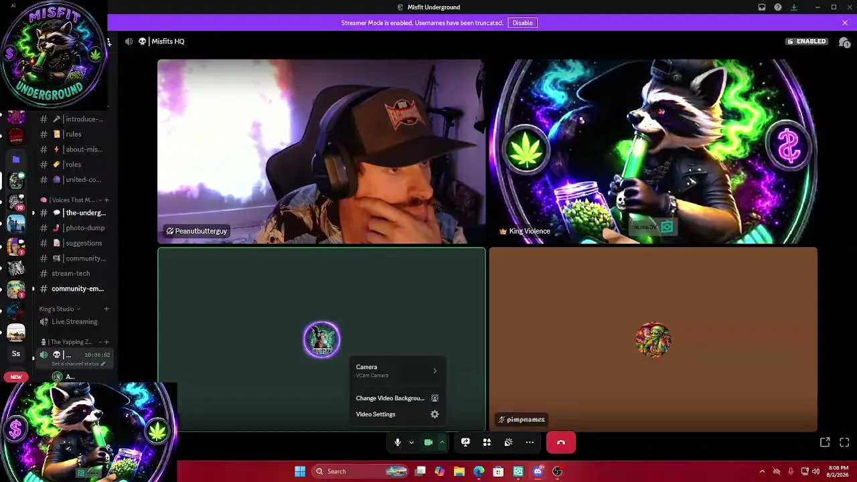Open folder icon in server list

click(16, 159)
